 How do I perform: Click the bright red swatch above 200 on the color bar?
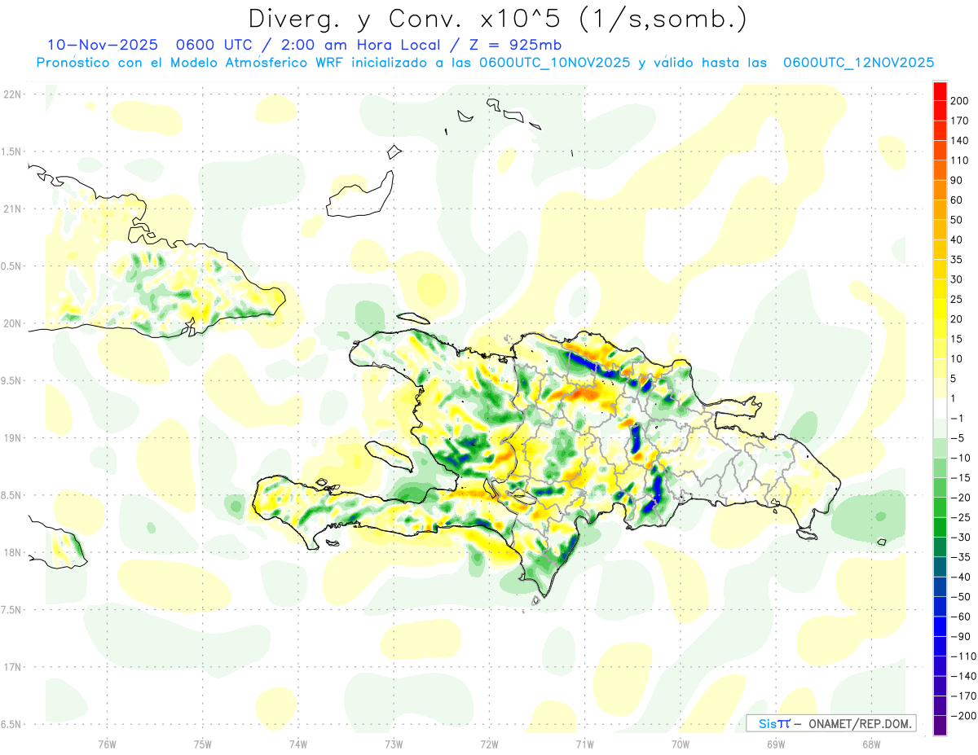click(940, 90)
